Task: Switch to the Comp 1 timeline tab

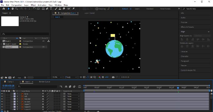Action: tap(10, 82)
